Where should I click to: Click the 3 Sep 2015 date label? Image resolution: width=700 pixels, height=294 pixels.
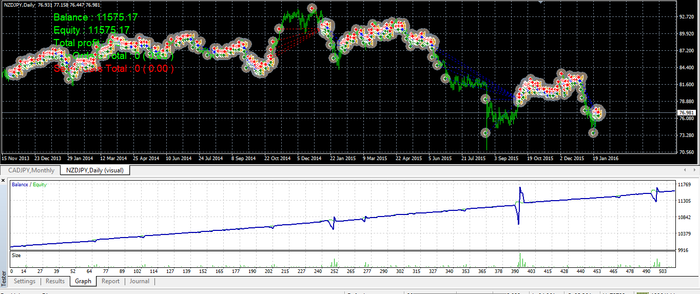point(506,159)
